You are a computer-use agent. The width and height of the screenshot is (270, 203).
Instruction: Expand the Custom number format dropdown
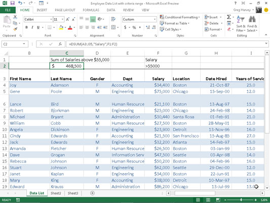155,19
